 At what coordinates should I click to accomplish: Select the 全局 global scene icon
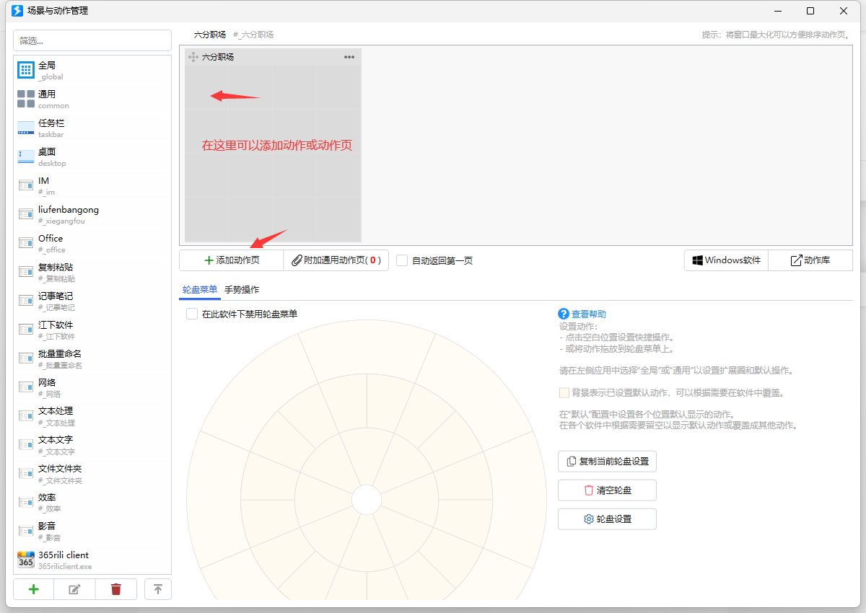[26, 70]
